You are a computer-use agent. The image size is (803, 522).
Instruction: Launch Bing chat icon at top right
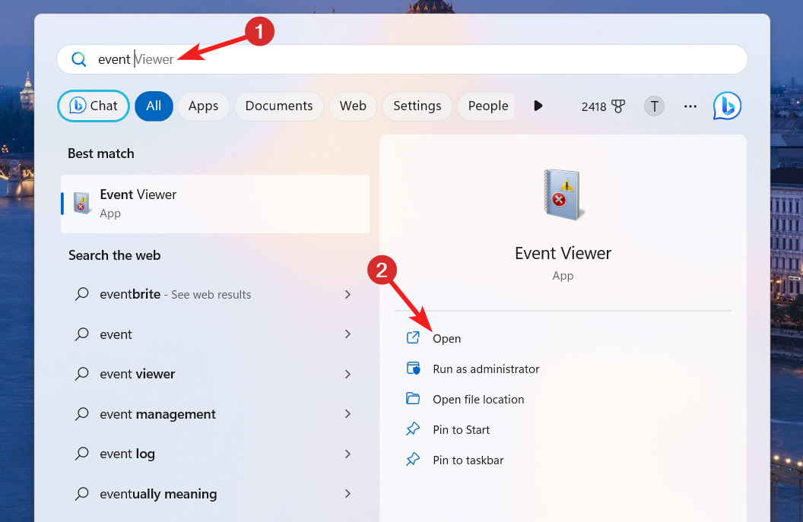(x=727, y=106)
